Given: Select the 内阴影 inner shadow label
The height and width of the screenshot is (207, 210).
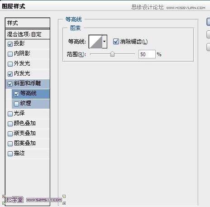Looking at the screenshot, I should pyautogui.click(x=22, y=53).
